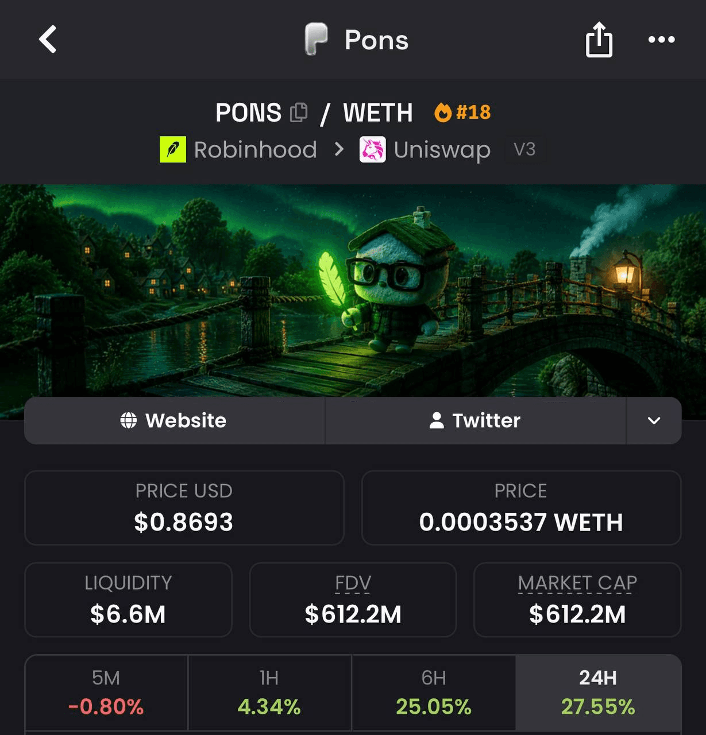The width and height of the screenshot is (706, 735).
Task: Tap the MARKET CAP info label
Action: 577,583
